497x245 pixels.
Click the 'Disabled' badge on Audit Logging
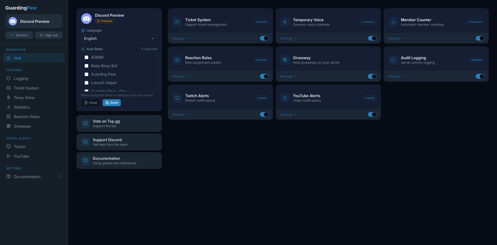(477, 60)
